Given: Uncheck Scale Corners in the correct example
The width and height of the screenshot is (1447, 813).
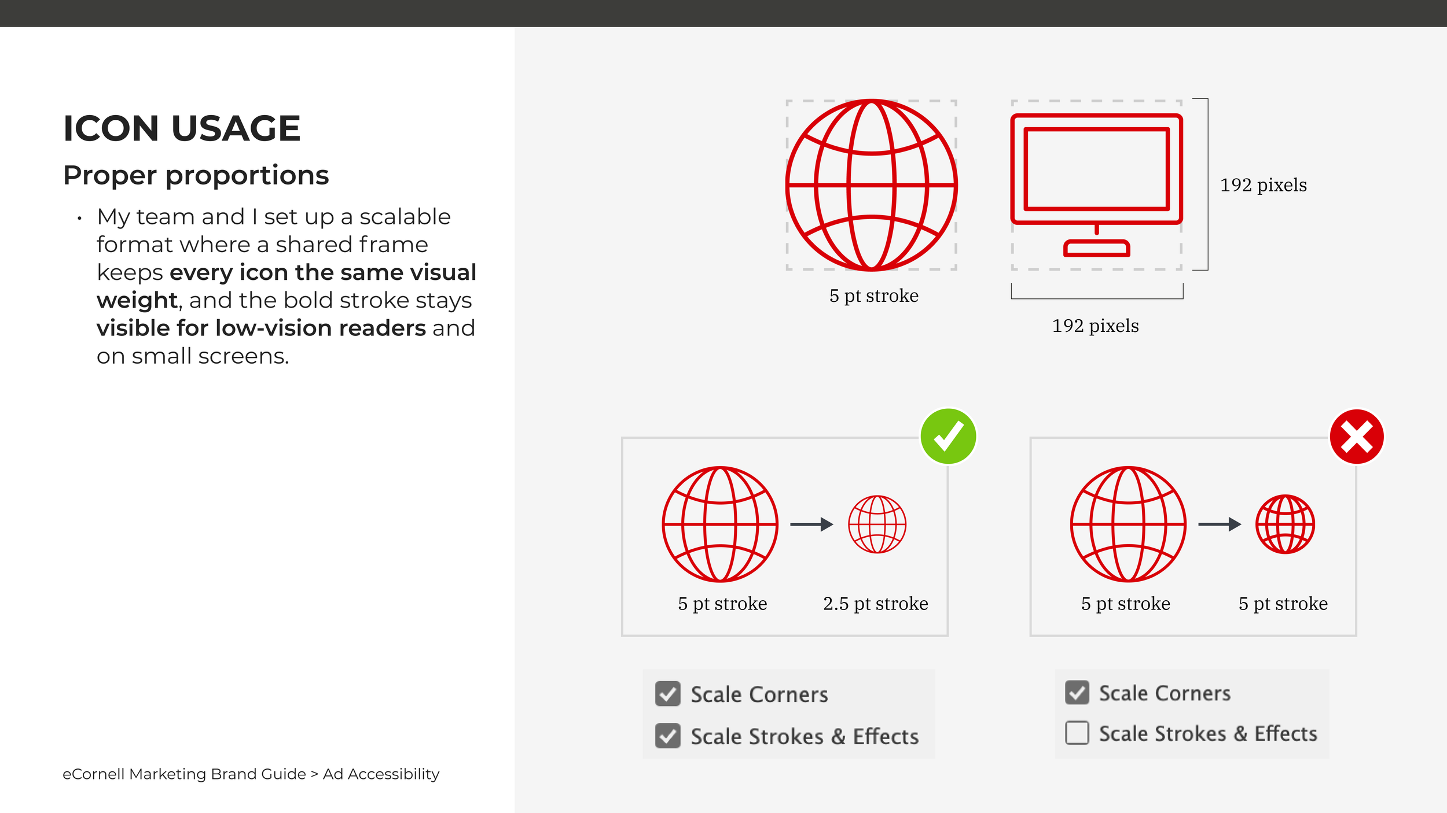Looking at the screenshot, I should pos(668,694).
